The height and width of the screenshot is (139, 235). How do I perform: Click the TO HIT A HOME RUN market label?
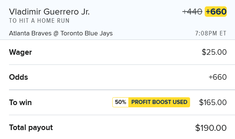(39, 21)
